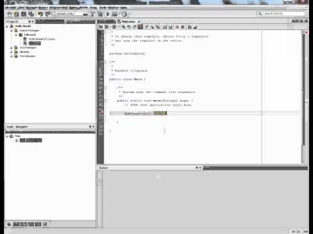Select the highlighted Main.java file in Projects tree
The image size is (313, 234).
coord(35,44)
